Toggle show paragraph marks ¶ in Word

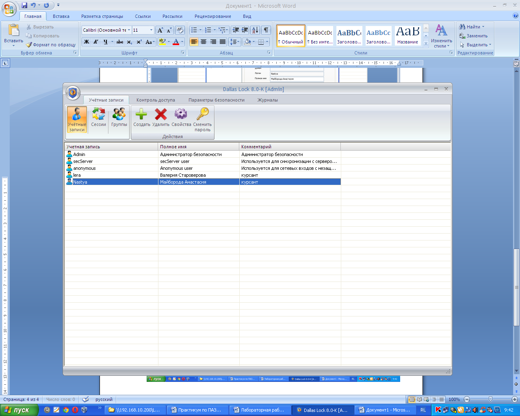(x=266, y=30)
